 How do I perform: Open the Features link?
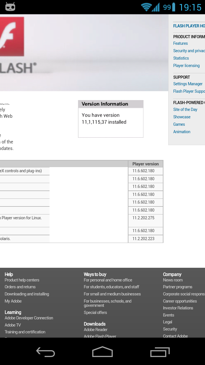(x=181, y=43)
